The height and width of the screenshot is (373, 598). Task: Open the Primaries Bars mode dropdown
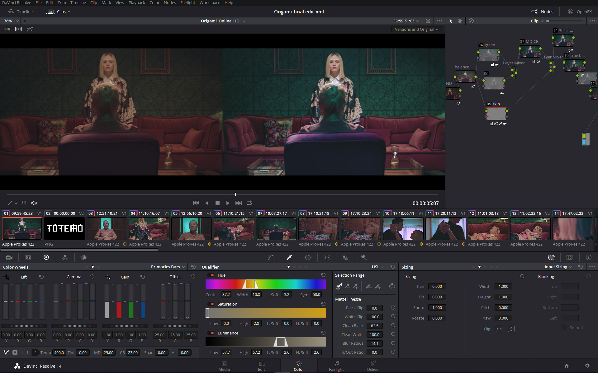click(168, 267)
